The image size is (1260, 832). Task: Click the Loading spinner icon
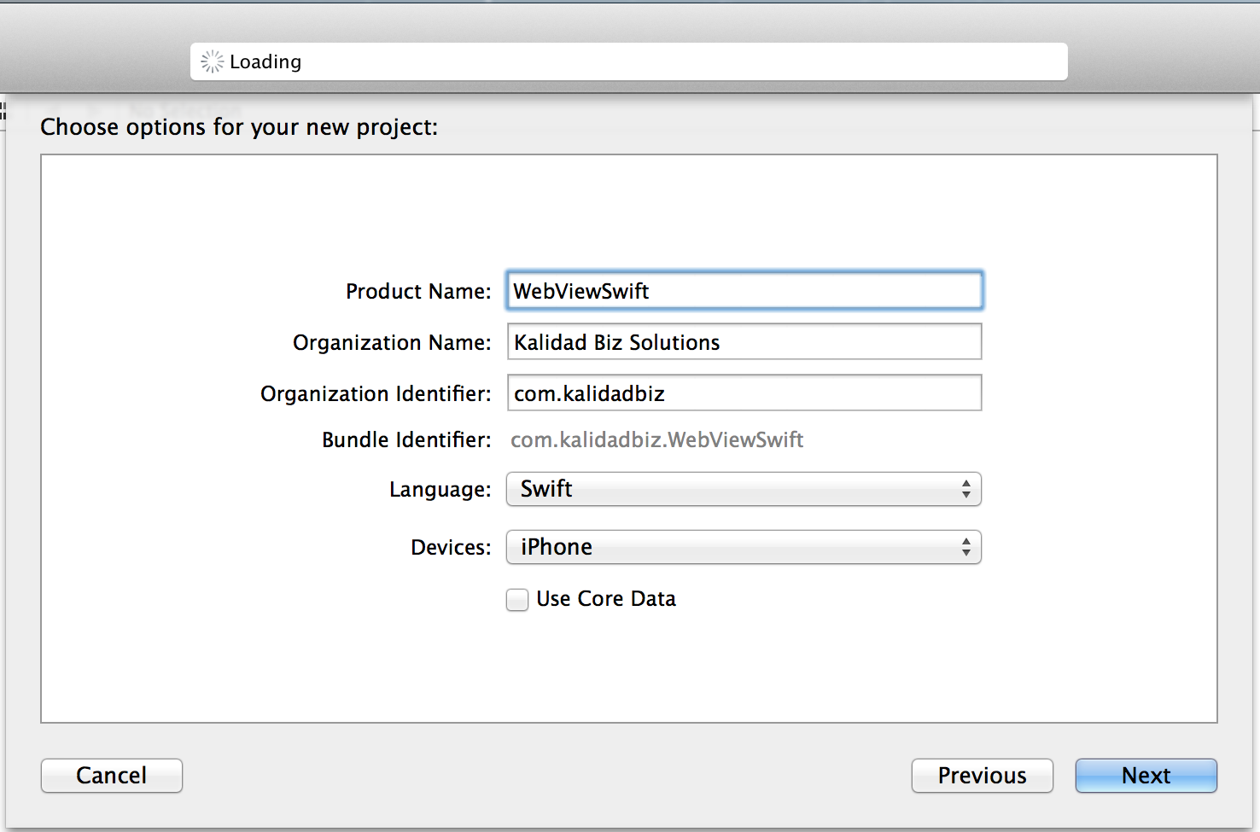click(211, 61)
